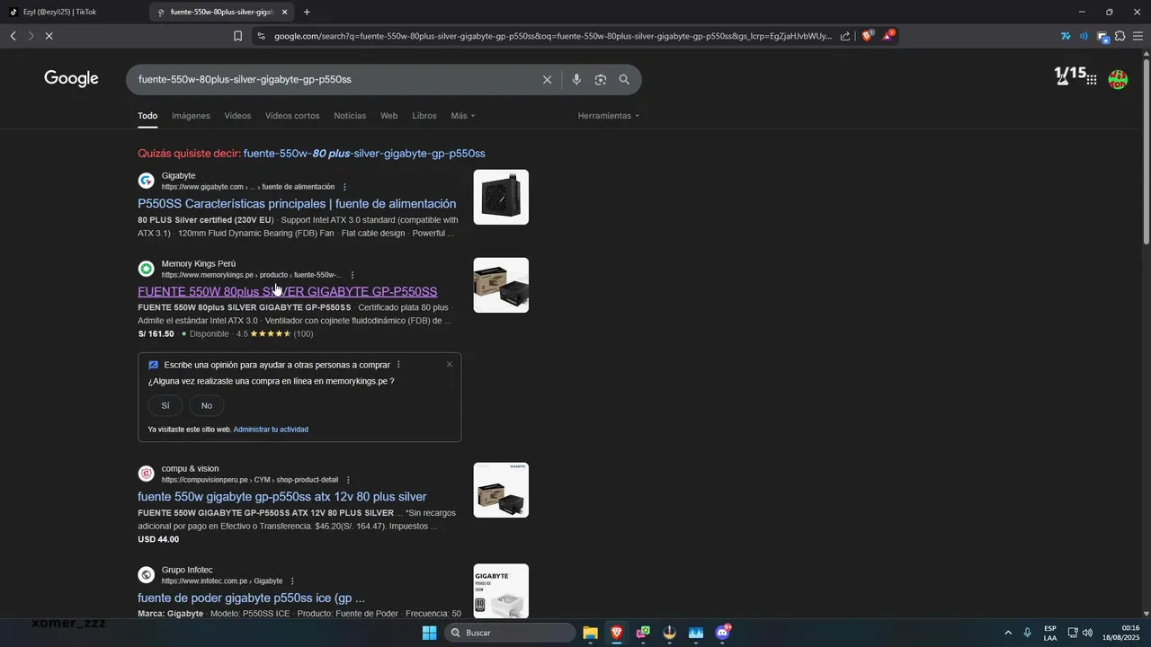The width and height of the screenshot is (1151, 647).
Task: Click the USD 44.00 price text
Action: 158,540
